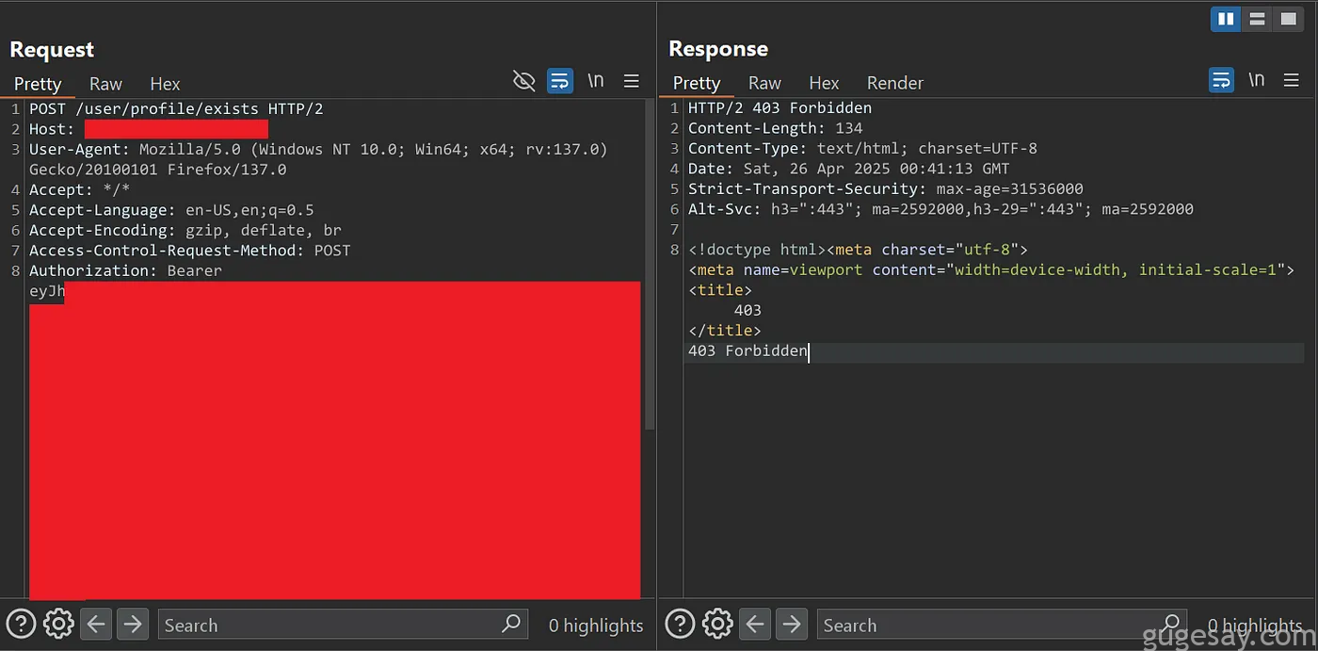Go to previous match in Request search
This screenshot has width=1318, height=651.
click(96, 624)
